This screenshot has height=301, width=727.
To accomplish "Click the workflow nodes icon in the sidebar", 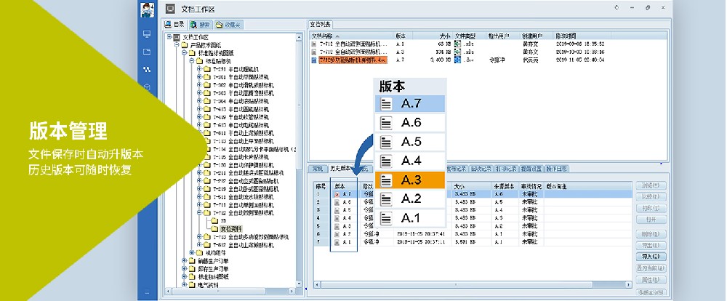I will [147, 69].
